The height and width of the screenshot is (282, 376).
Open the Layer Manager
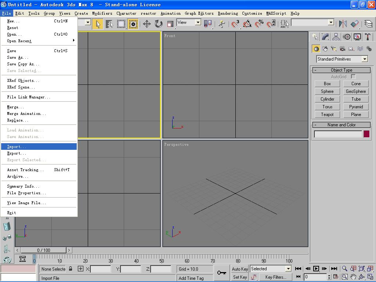tap(369, 24)
